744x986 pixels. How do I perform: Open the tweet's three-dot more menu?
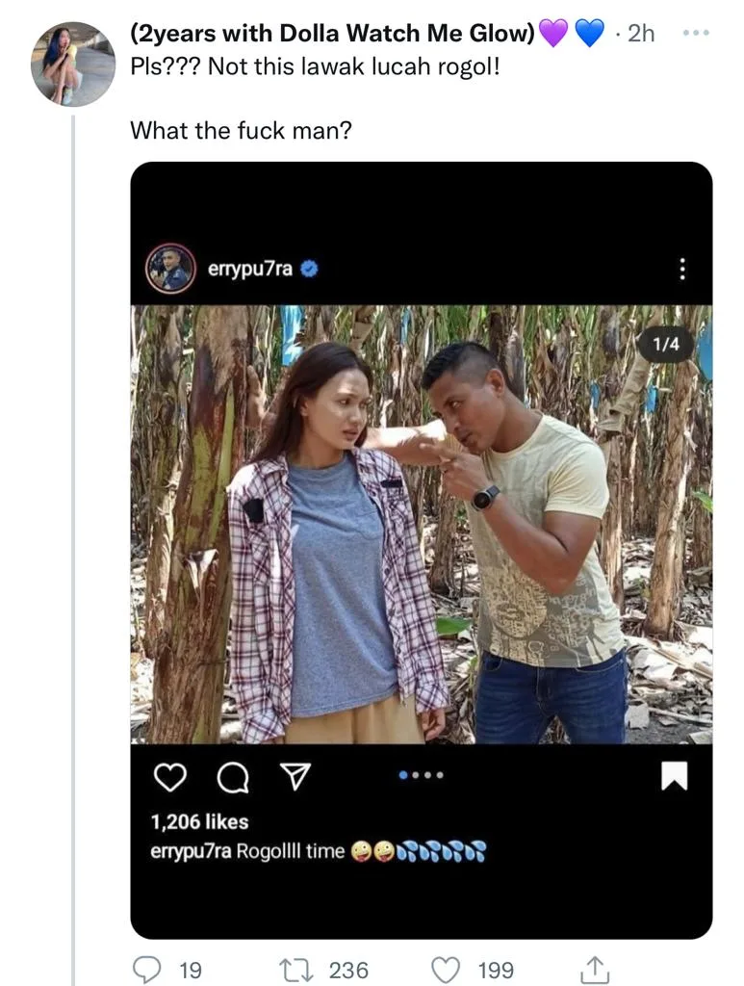(695, 33)
